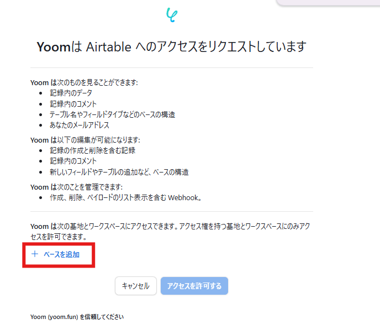Click the text 記録内のデータ
The image size is (380, 324).
tap(71, 93)
